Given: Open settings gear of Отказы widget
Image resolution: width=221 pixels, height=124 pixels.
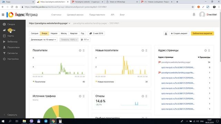Looking at the screenshot, I should 143,96.
